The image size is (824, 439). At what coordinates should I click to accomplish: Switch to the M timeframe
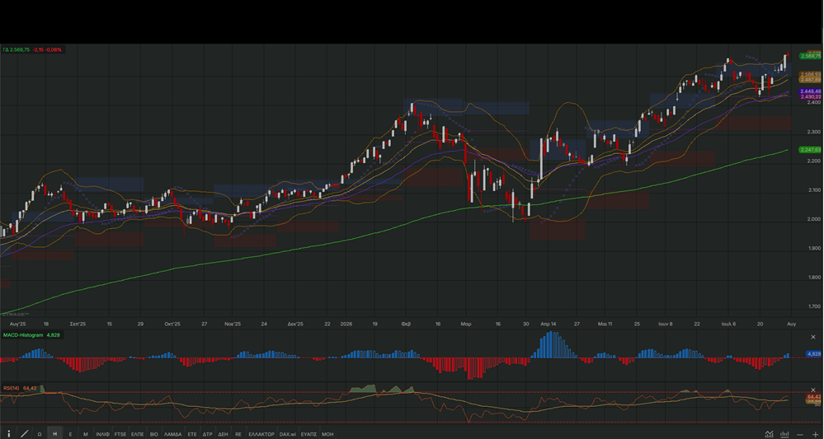[x=86, y=434]
